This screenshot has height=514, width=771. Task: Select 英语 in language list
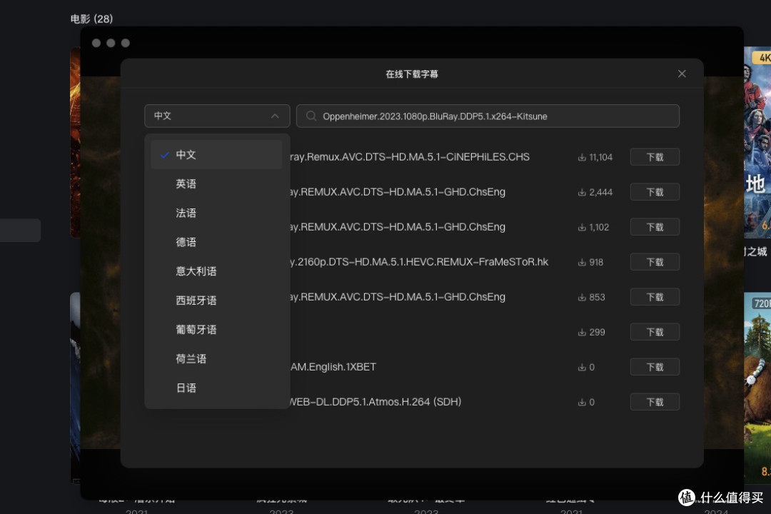[x=216, y=183]
